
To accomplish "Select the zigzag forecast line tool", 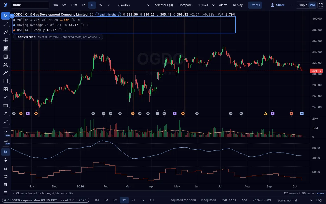I will point(6,73).
